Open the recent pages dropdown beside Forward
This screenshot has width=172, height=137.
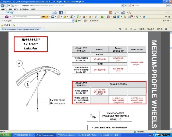click(x=9, y=6)
